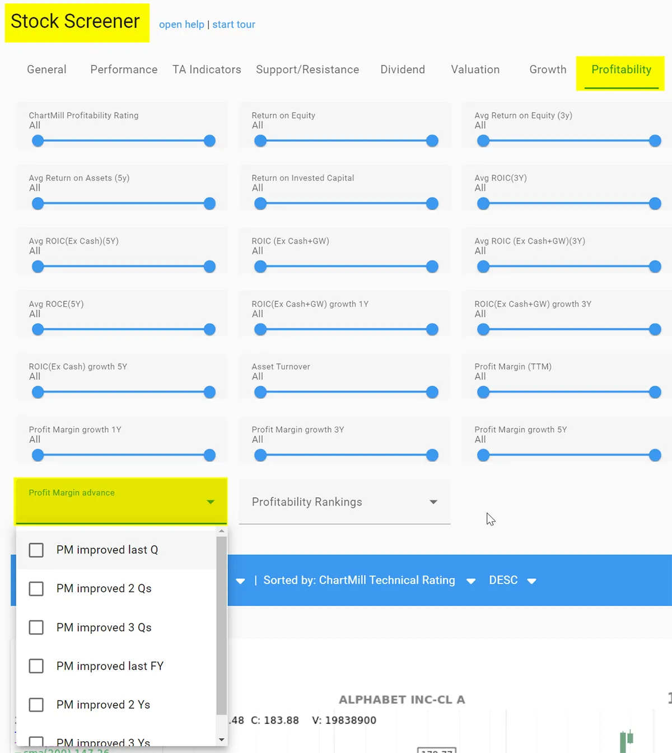Click the start tour link
The height and width of the screenshot is (753, 672).
(x=234, y=25)
